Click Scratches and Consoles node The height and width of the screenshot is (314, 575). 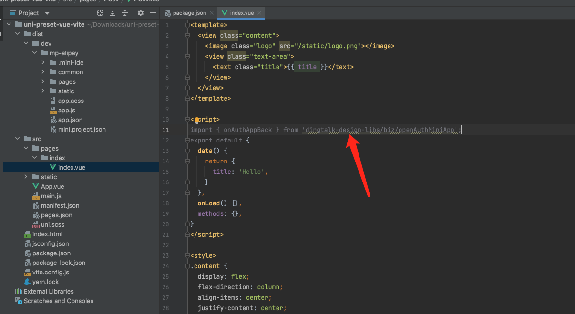tap(58, 301)
